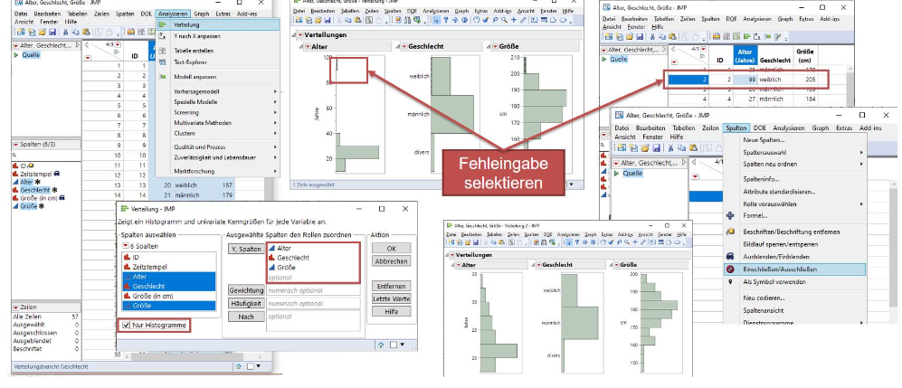Open the red triangle menu next to Verteilungen

(295, 34)
